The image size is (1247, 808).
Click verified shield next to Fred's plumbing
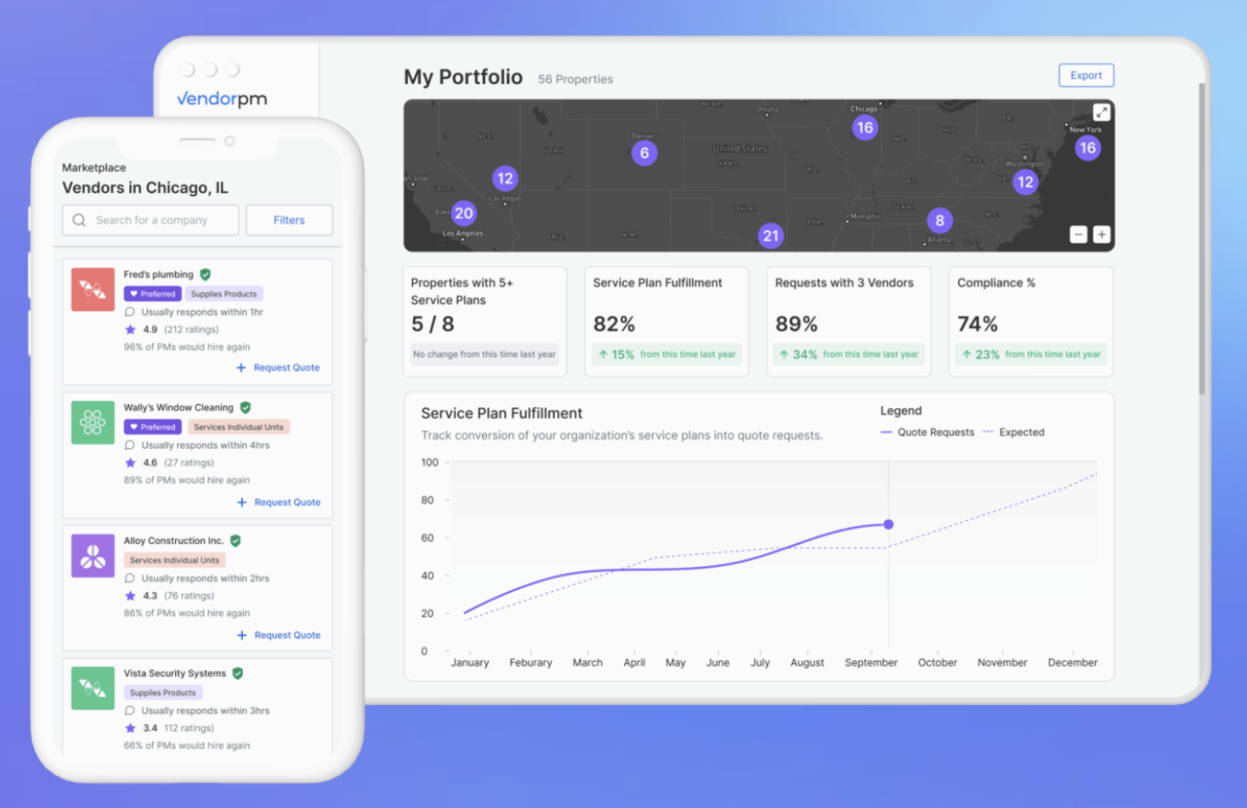coord(205,275)
